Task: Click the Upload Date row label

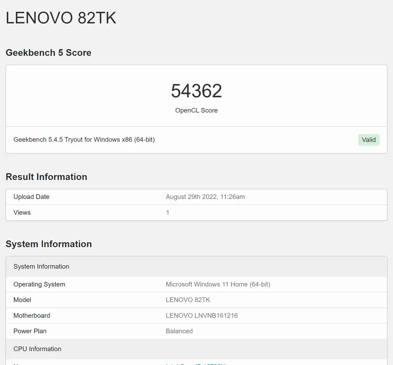Action: 31,197
